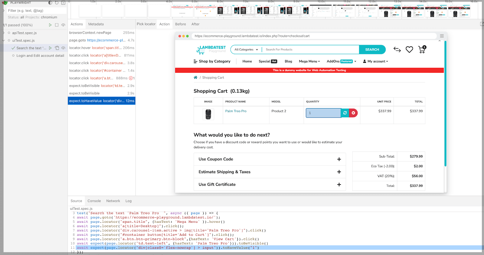Screen dimensions: 484x255
Task: Toggle watch all eye icon beside passed count
Action: click(63, 25)
